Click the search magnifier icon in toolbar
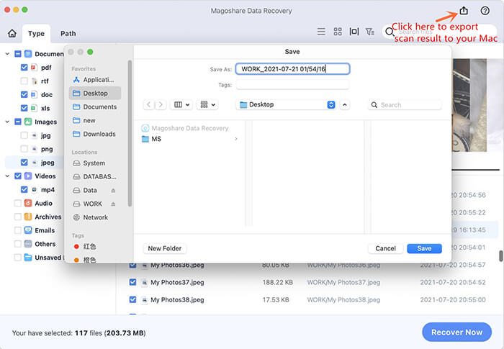 tap(390, 32)
